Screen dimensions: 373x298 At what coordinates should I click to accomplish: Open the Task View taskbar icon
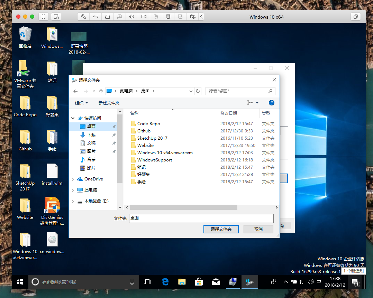click(x=148, y=282)
